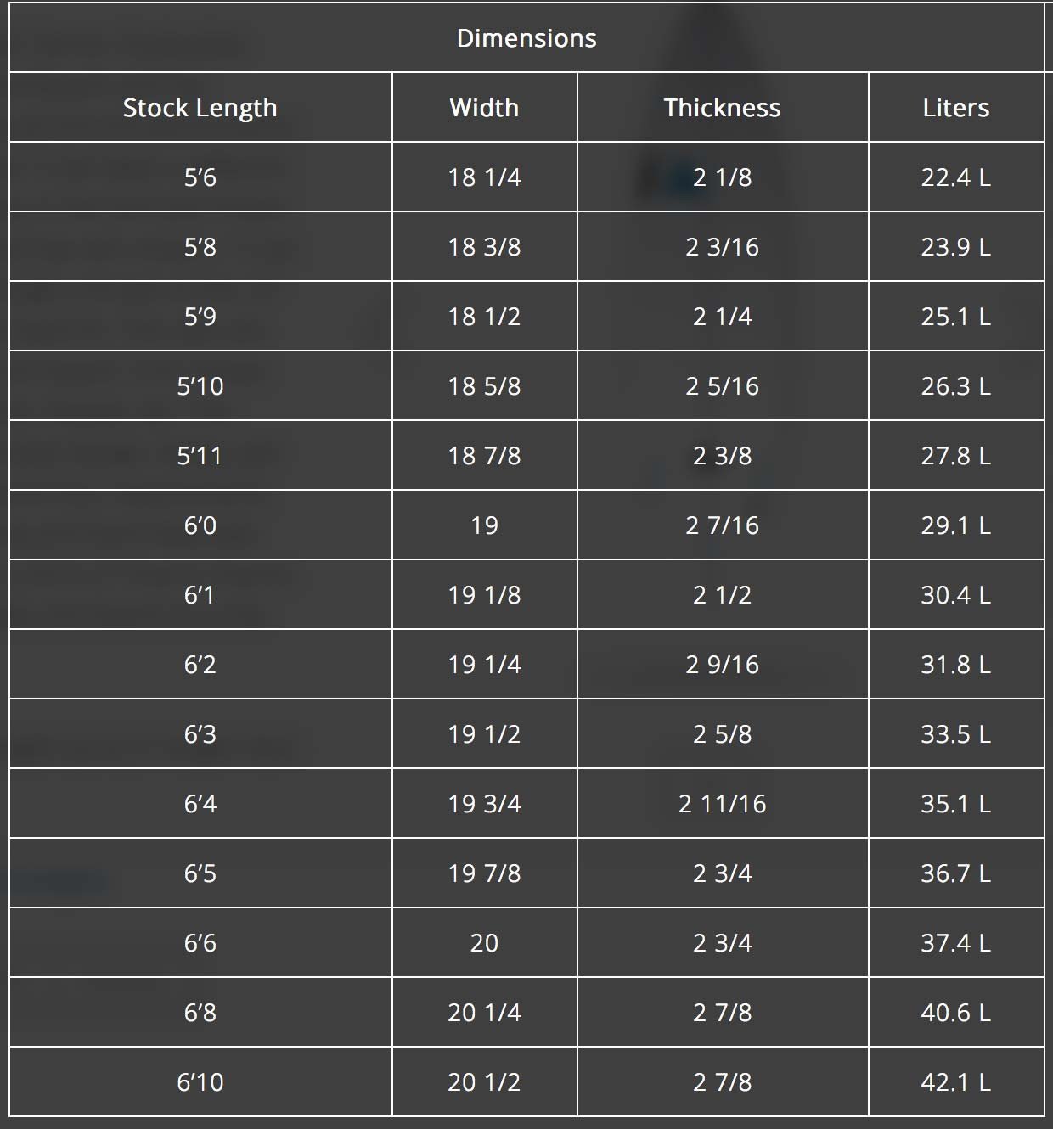Select the 18 3/8 width cell

point(484,247)
